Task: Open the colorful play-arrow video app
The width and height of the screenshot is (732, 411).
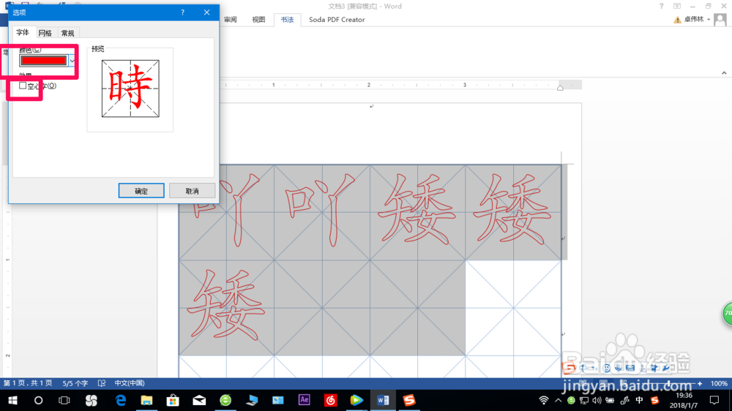Action: [x=356, y=400]
